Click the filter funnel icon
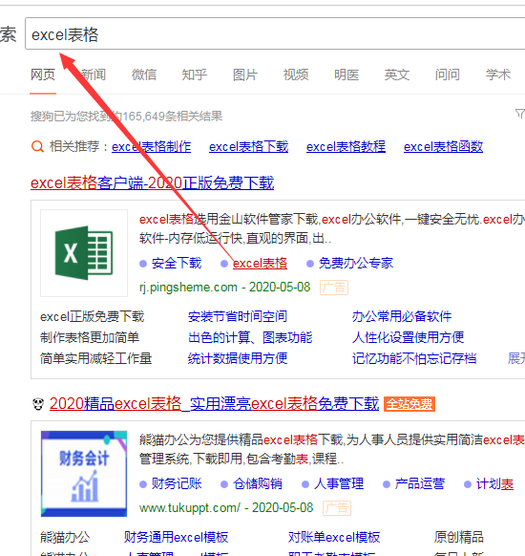Screen dimensions: 525x556 [x=519, y=114]
